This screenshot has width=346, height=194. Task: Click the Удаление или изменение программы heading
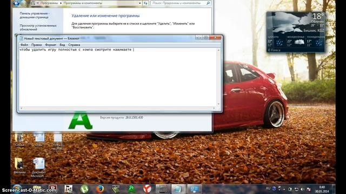pyautogui.click(x=105, y=16)
